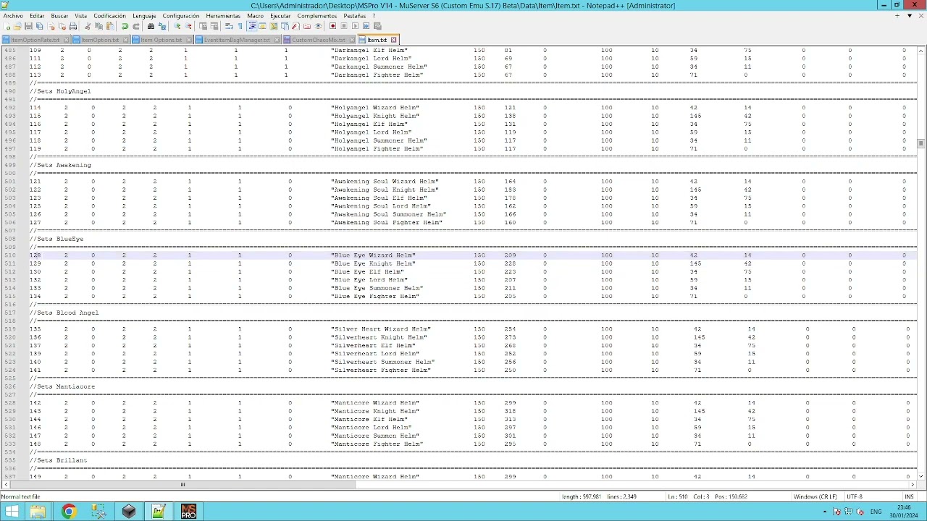Click the Ln : 510 status field
927x521 pixels.
(x=678, y=496)
